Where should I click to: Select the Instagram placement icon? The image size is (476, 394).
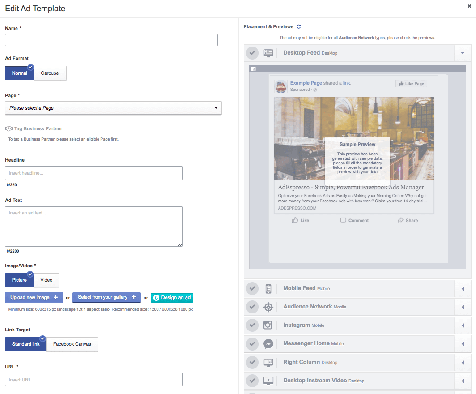(268, 325)
